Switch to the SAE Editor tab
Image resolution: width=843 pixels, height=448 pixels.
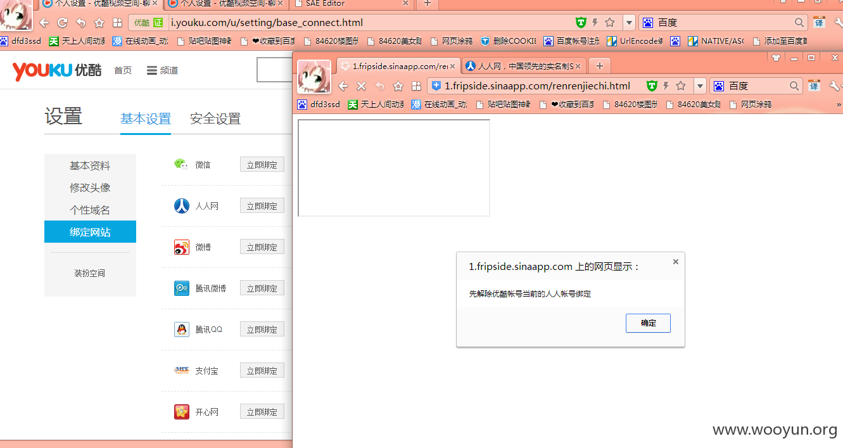coord(351,4)
